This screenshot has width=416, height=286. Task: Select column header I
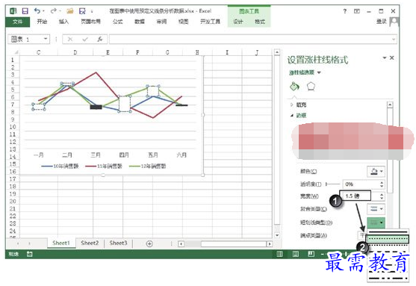coord(227,52)
